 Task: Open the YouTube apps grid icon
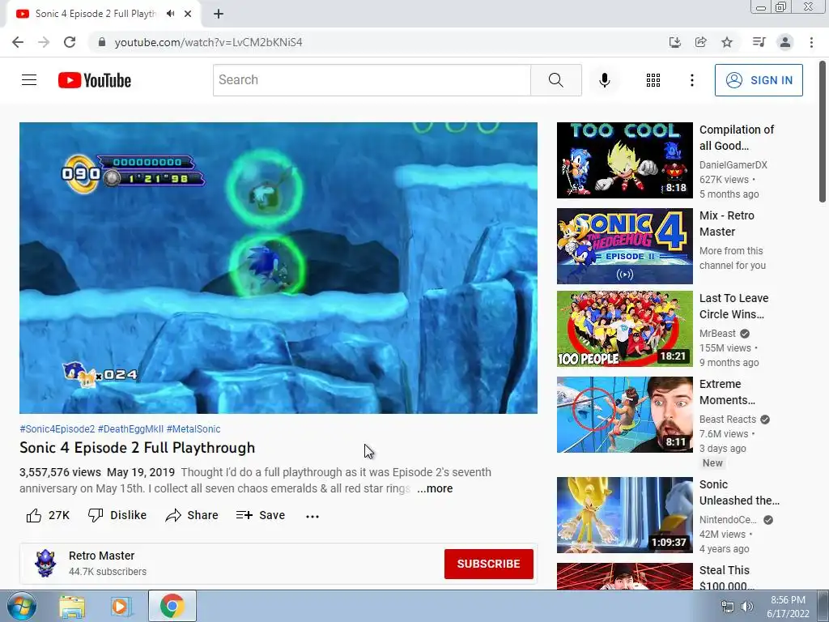[x=653, y=80]
